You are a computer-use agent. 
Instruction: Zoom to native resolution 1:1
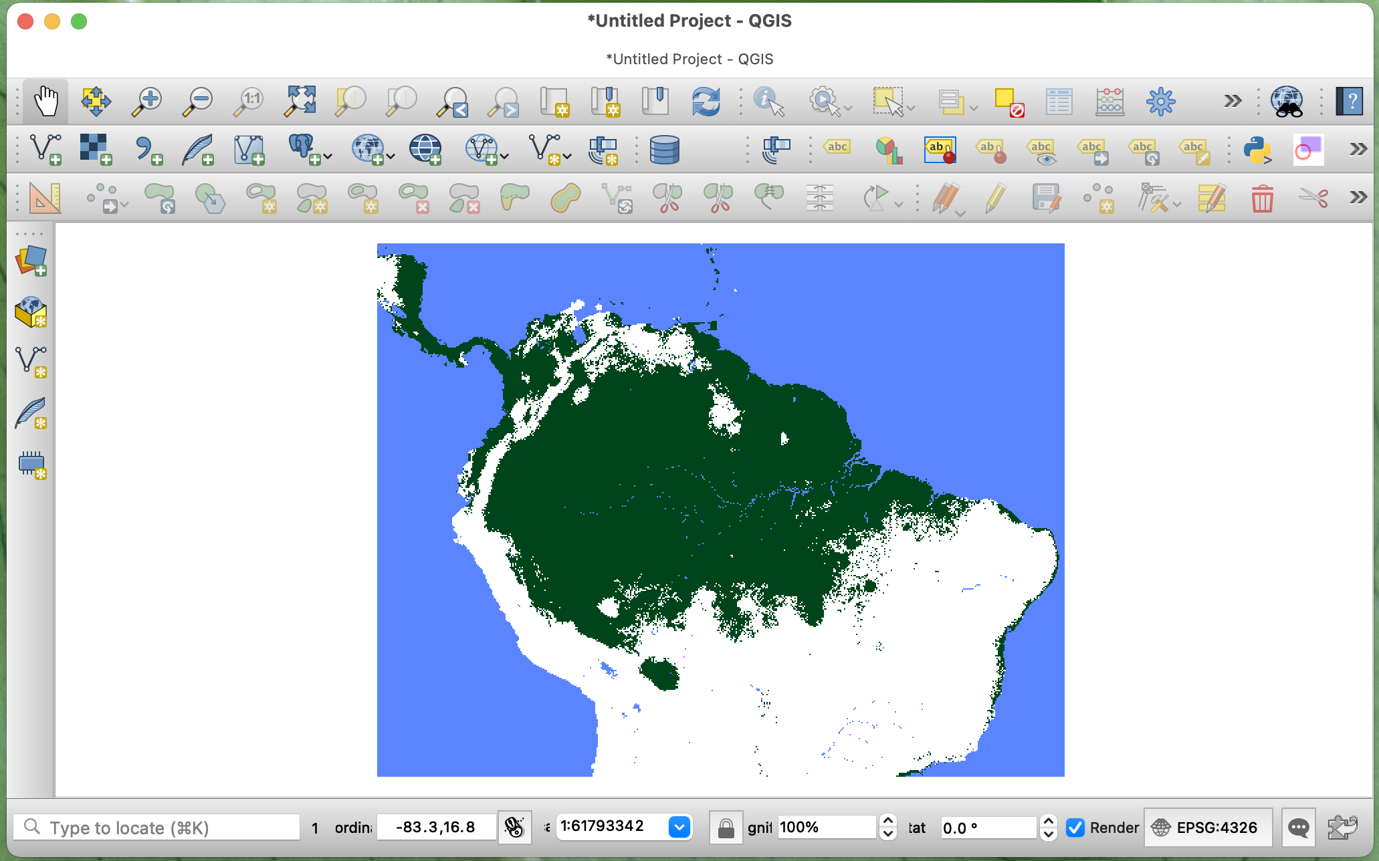pyautogui.click(x=248, y=102)
